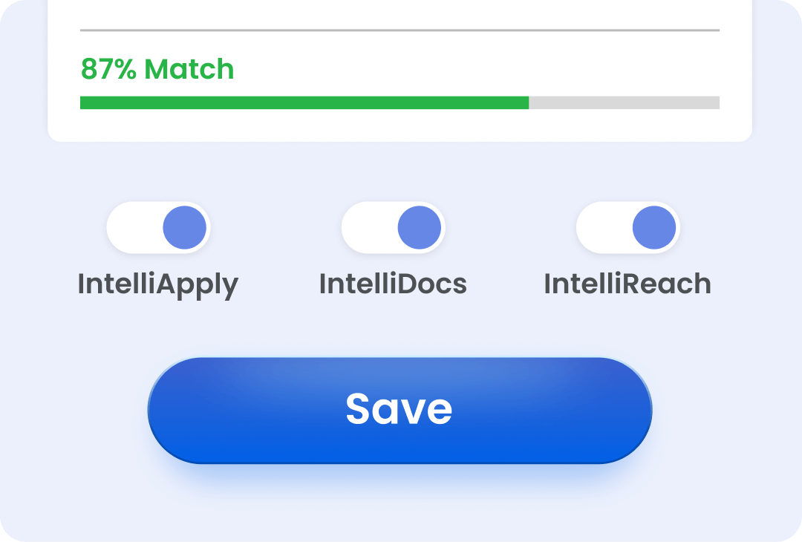Viewport: 802px width, 542px height.
Task: Click the center of the Save pill button
Action: (x=400, y=408)
